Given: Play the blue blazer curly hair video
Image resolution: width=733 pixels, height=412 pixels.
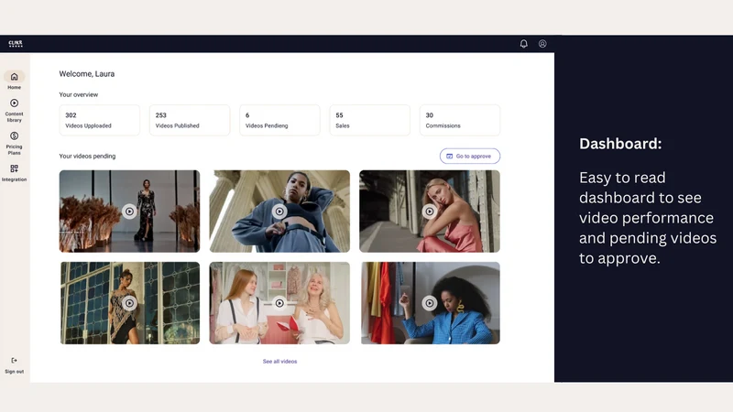Looking at the screenshot, I should (x=430, y=303).
